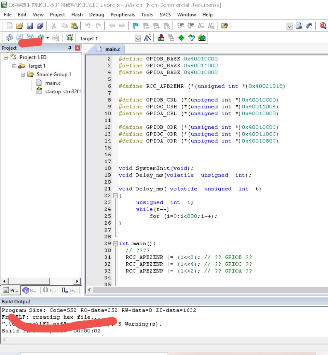Fold the Delay_ms function body
328x355 pixels.
(x=115, y=196)
